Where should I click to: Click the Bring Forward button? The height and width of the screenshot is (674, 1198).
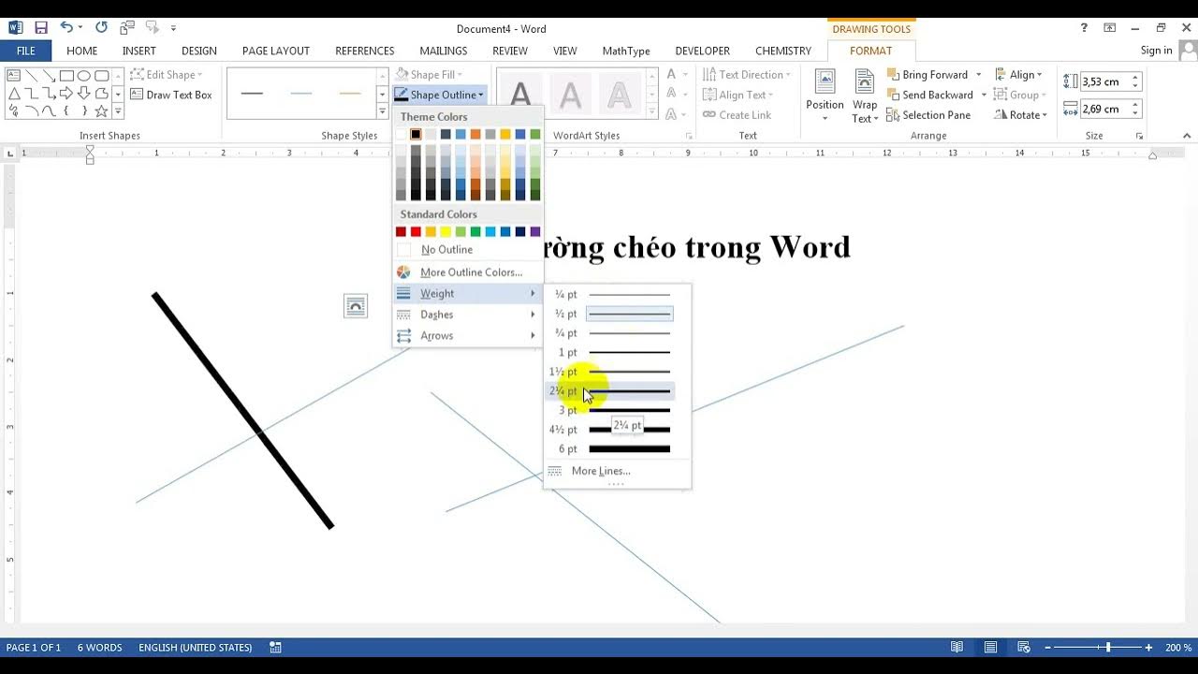[x=926, y=75]
